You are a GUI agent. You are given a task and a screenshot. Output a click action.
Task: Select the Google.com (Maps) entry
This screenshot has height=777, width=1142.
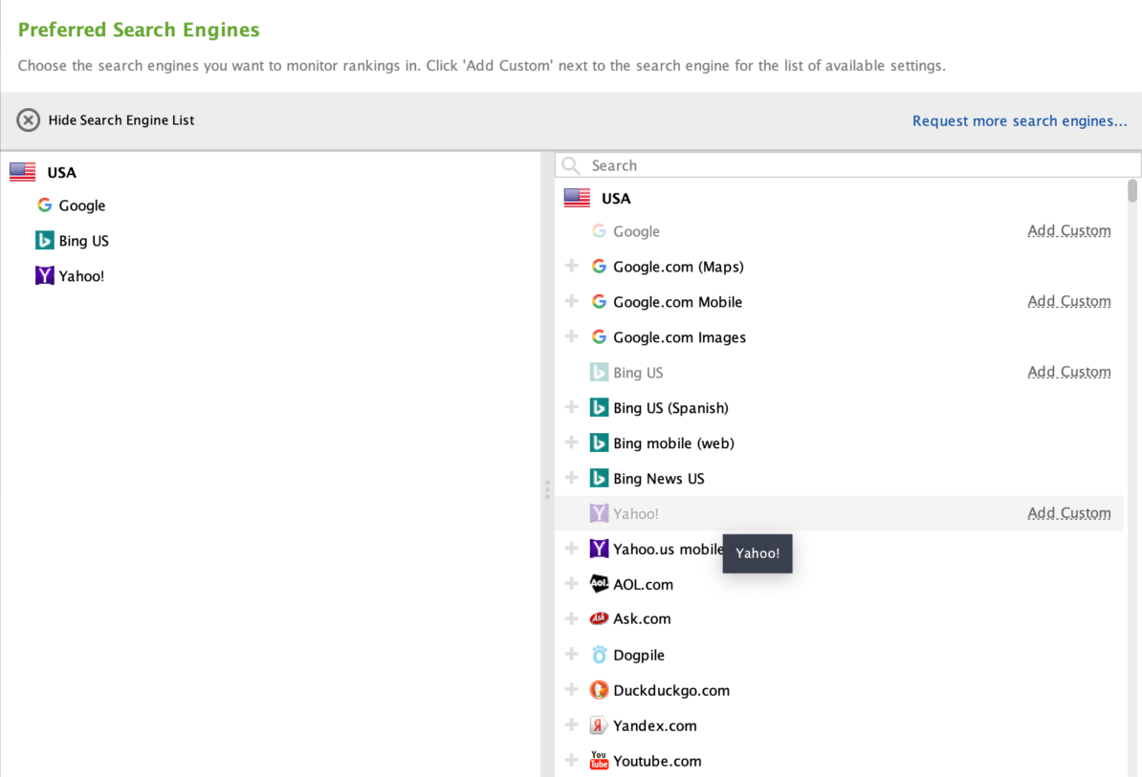coord(678,267)
